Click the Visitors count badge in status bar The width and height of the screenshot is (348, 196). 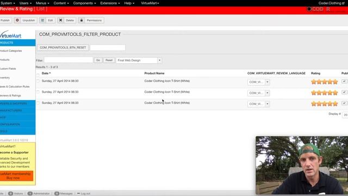click(10, 194)
